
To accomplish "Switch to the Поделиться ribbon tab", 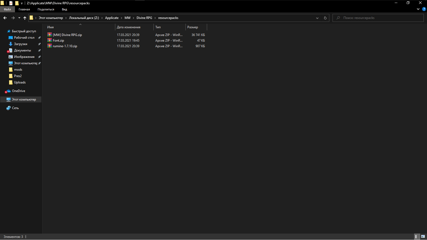I will click(46, 9).
